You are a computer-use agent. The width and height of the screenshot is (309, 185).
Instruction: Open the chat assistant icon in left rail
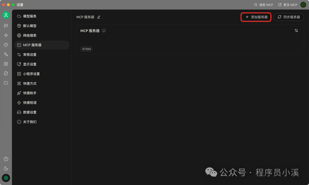[x=6, y=26]
